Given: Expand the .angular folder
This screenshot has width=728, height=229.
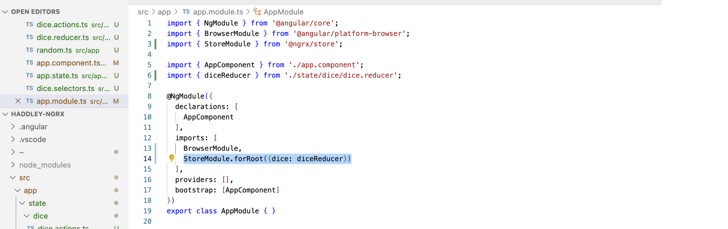Looking at the screenshot, I should [13, 127].
